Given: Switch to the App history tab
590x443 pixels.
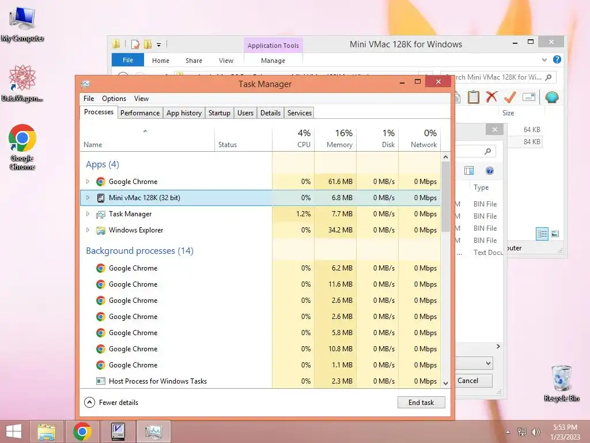Looking at the screenshot, I should [x=184, y=113].
